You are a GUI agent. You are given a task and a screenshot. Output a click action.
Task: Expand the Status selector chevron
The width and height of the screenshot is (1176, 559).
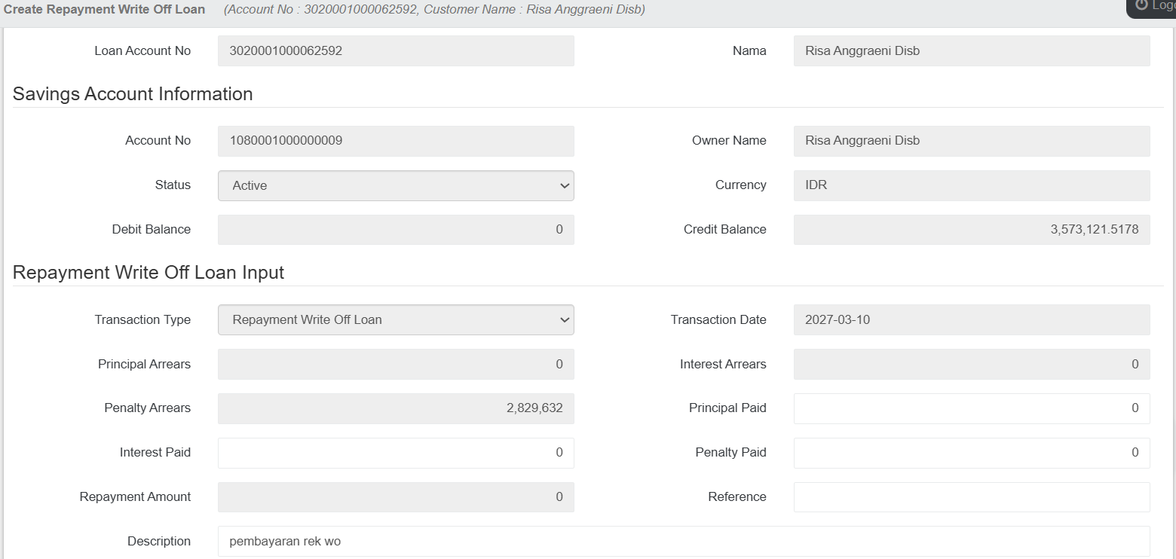(x=565, y=185)
